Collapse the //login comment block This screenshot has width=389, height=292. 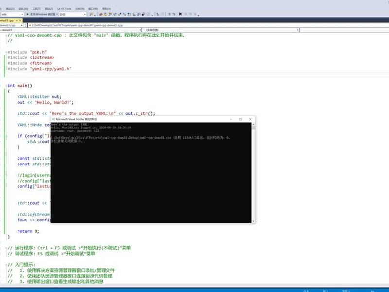point(6,175)
